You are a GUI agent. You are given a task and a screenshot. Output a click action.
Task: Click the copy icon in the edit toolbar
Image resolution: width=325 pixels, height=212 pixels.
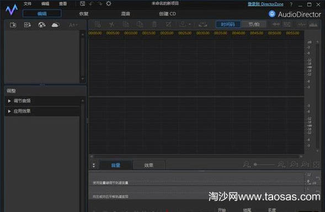[126, 24]
